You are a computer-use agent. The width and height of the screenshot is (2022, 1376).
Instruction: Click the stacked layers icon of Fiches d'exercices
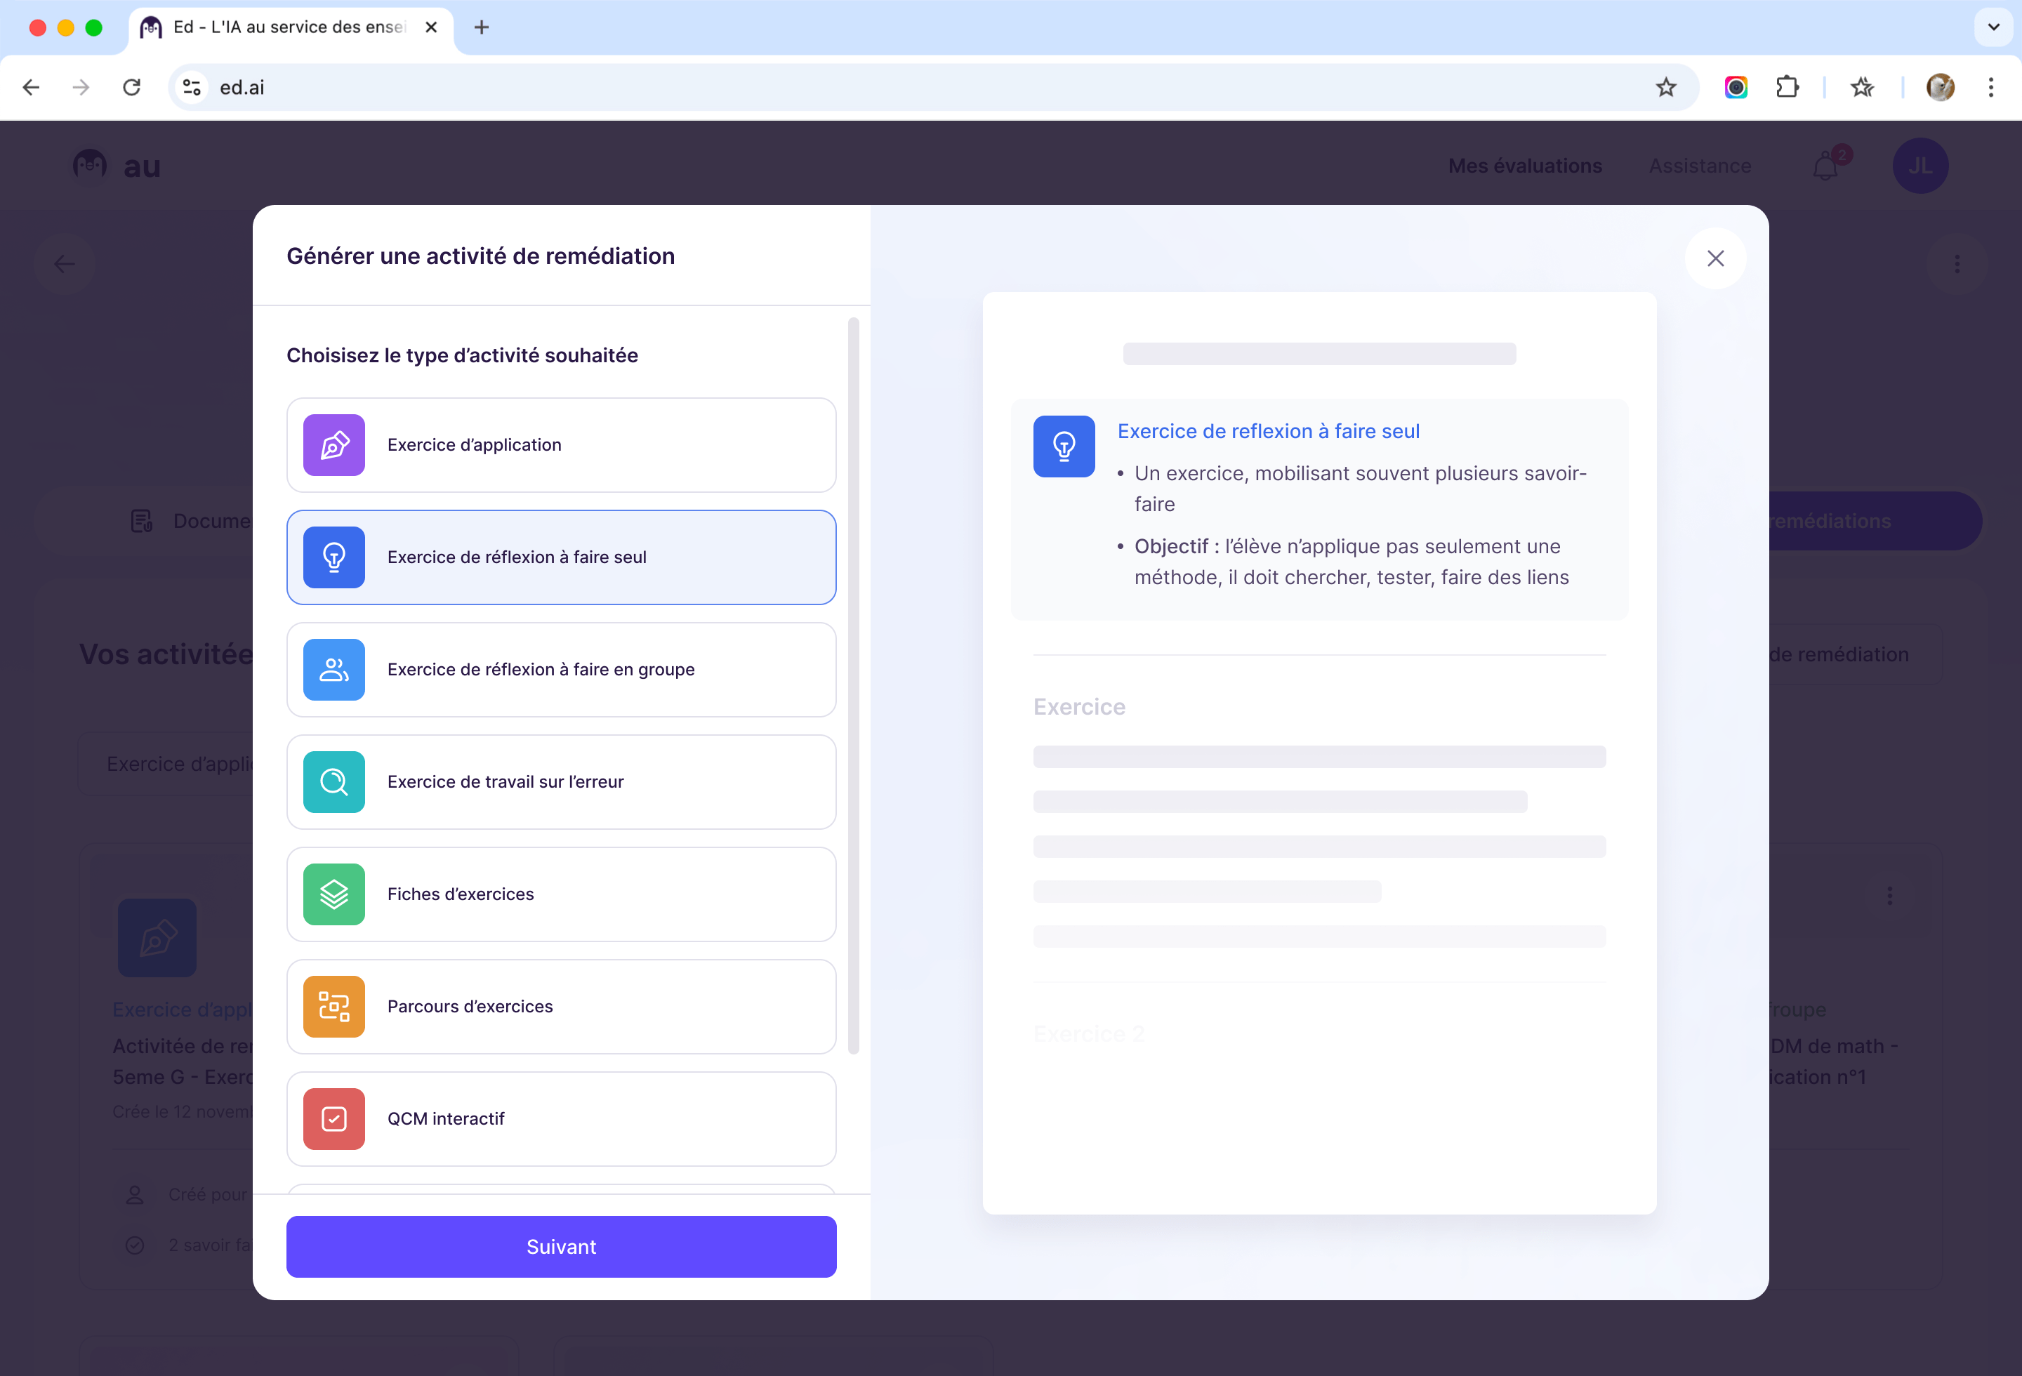click(x=333, y=893)
